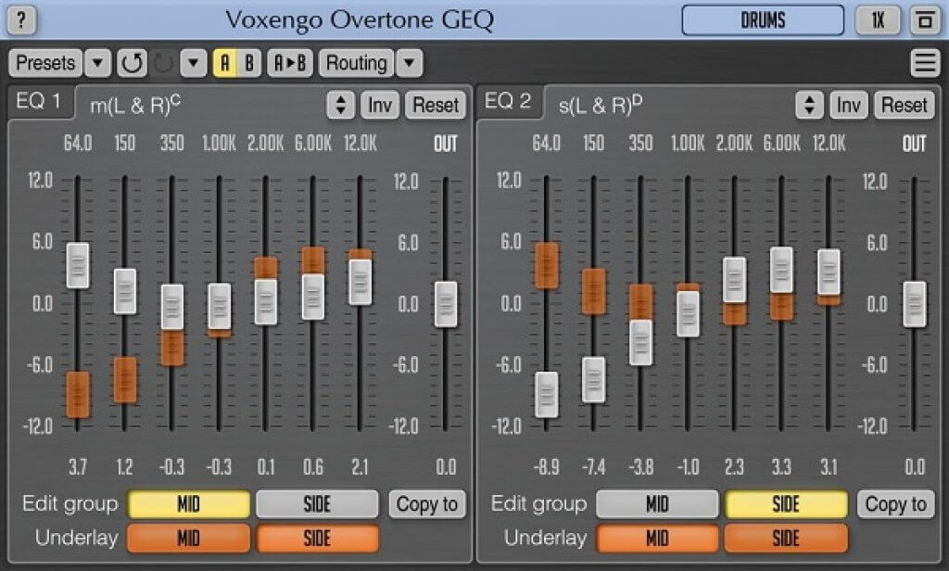
Task: Select the EQ 1 tab
Action: 41,102
